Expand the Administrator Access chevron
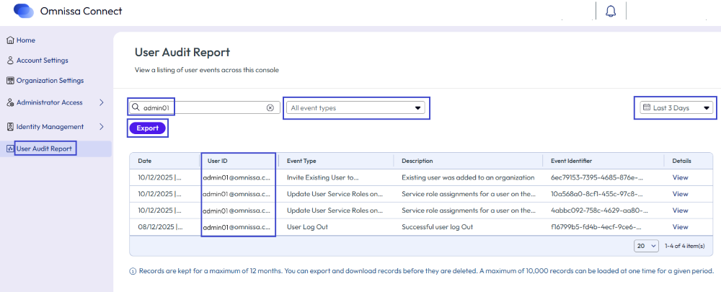This screenshot has height=292, width=721. (102, 102)
